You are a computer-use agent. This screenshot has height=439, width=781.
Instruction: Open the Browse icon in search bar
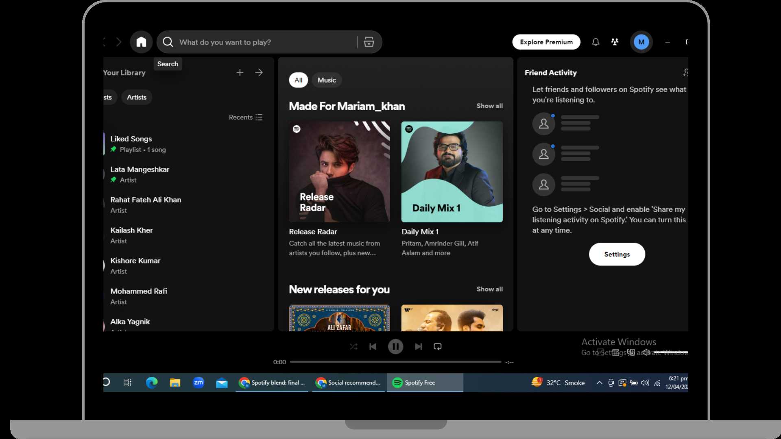coord(369,42)
